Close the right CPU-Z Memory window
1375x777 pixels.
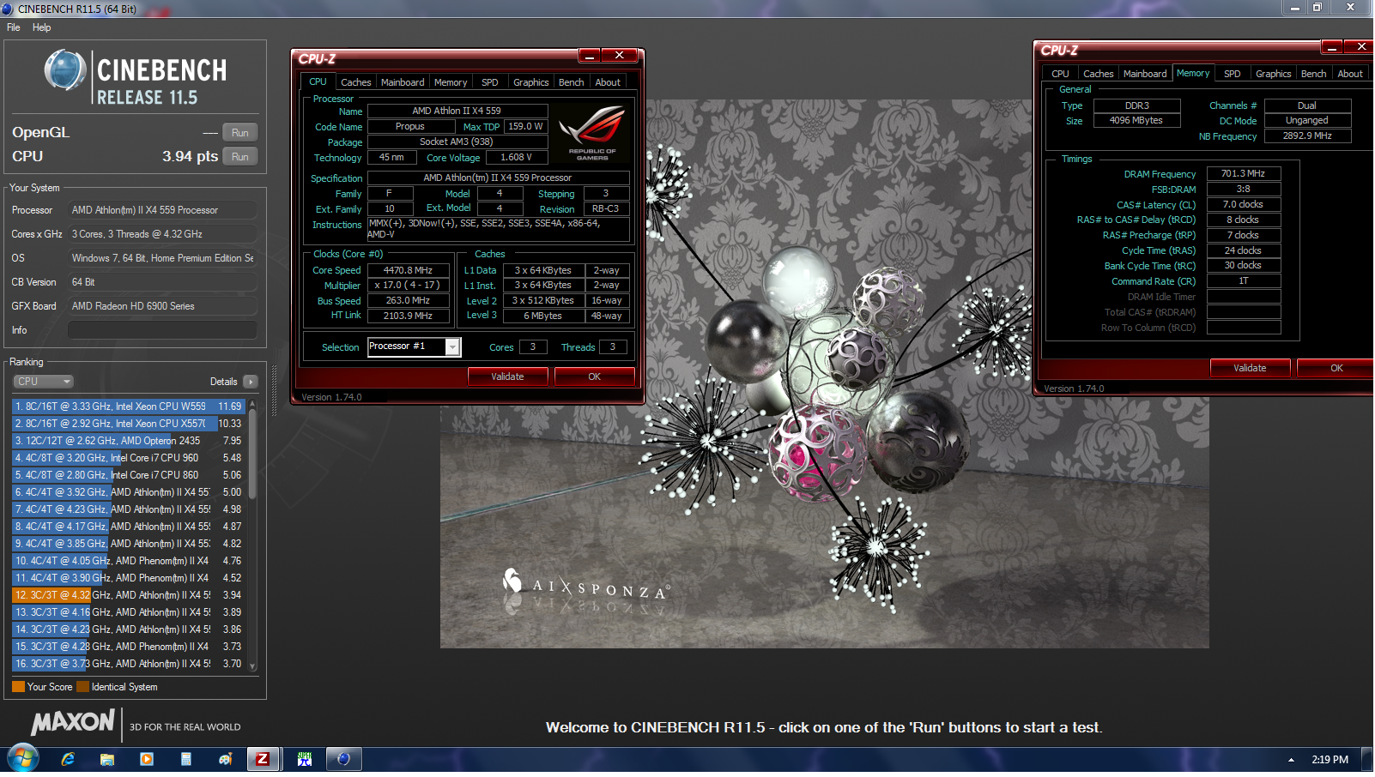(x=1360, y=47)
